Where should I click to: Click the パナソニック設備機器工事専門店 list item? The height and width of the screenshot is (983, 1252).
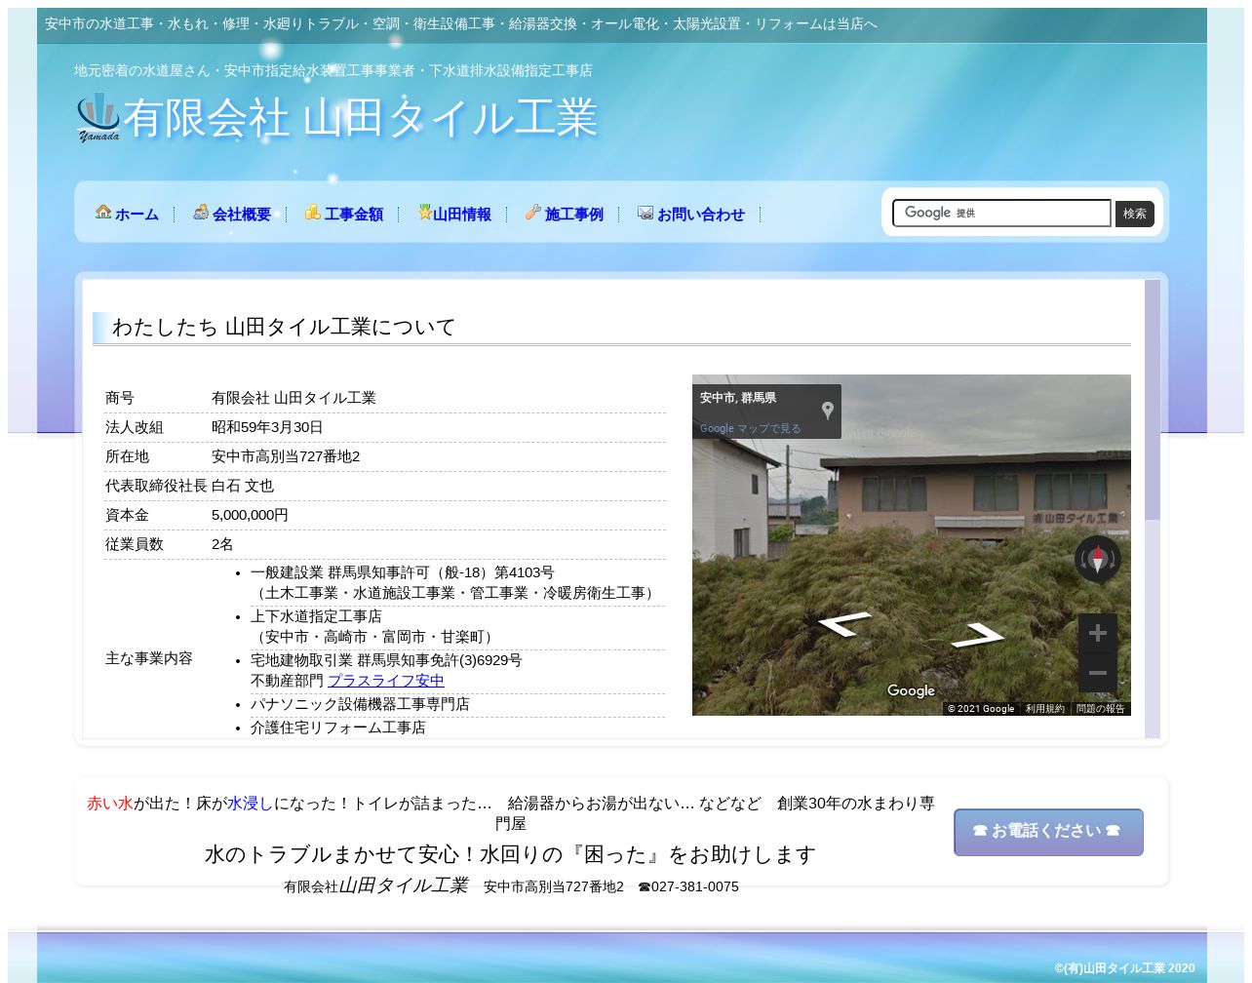click(x=360, y=704)
